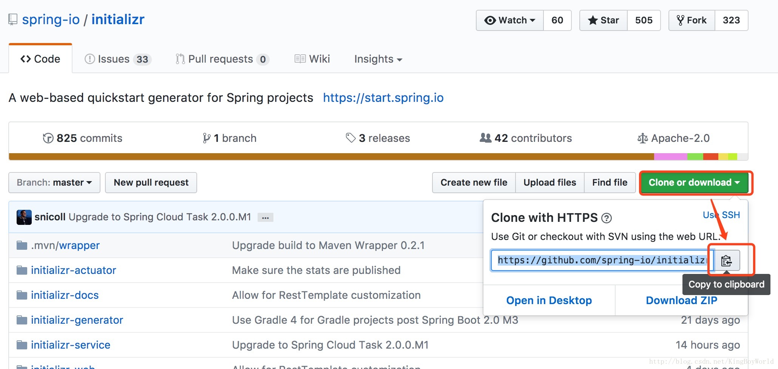View 825 commits

pos(83,138)
